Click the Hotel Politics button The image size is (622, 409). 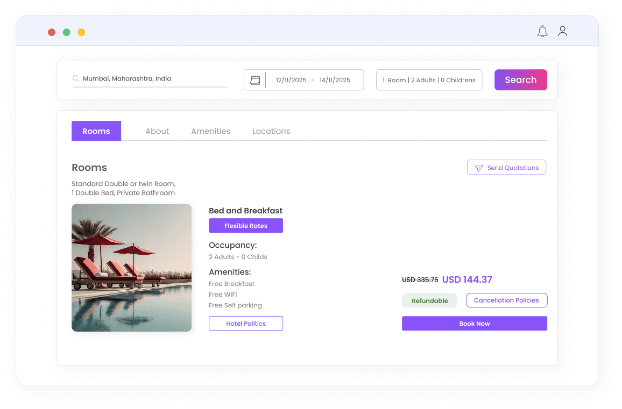pyautogui.click(x=245, y=323)
